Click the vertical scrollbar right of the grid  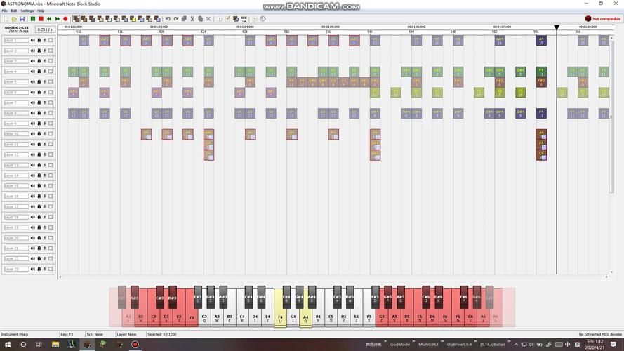[611, 155]
